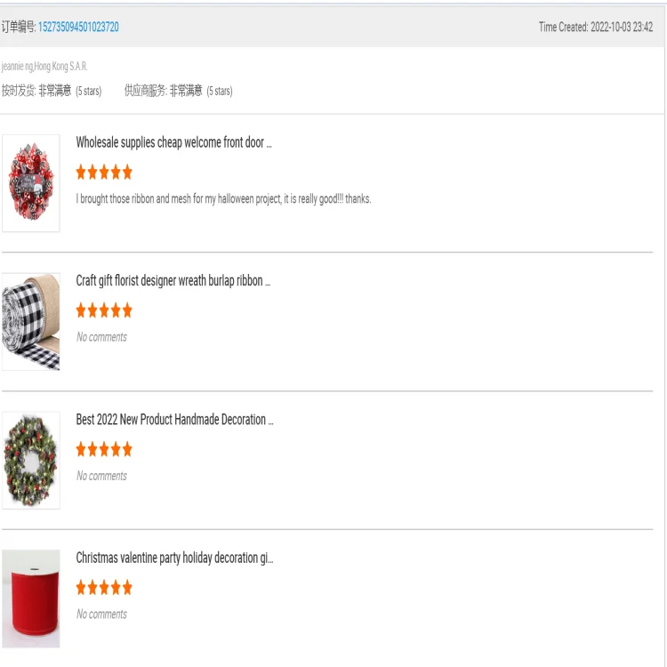The image size is (667, 667).
Task: Click the third star of burlap ribbon rating
Action: (x=104, y=310)
